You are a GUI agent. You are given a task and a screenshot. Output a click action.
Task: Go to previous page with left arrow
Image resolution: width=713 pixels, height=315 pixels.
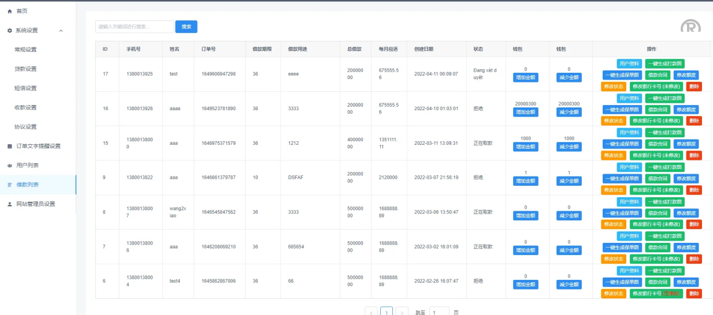371,312
